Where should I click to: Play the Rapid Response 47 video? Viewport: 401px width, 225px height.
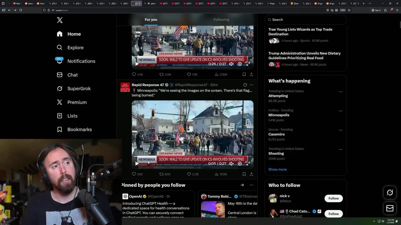137,164
